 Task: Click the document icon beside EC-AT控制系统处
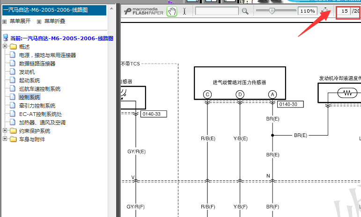13,114
